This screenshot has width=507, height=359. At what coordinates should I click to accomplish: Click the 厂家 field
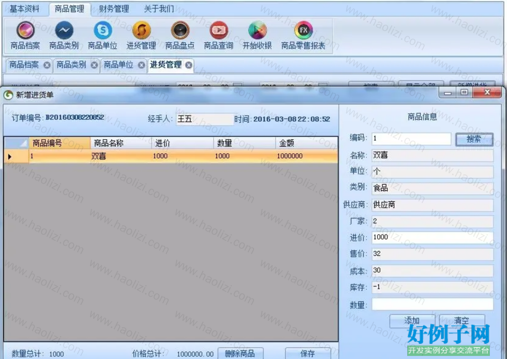(432, 221)
